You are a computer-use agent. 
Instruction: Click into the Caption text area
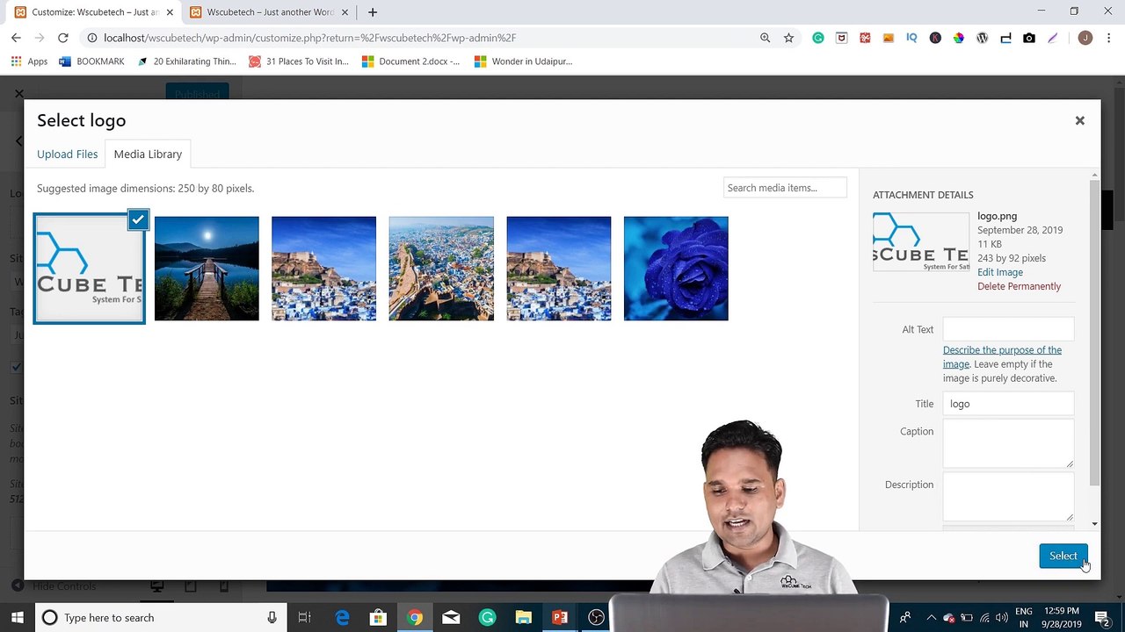1008,443
